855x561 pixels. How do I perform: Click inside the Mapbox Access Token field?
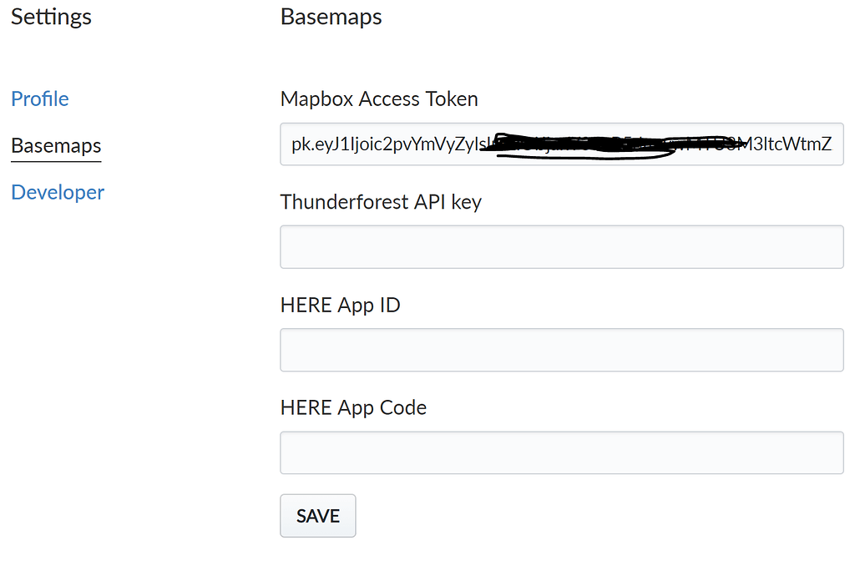coord(561,144)
